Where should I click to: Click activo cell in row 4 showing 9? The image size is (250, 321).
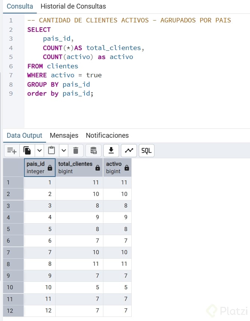(x=117, y=217)
